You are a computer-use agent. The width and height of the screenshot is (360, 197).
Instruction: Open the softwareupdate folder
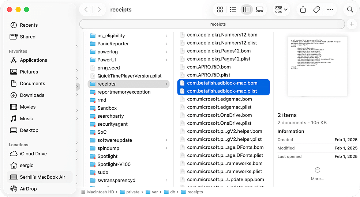(x=115, y=140)
